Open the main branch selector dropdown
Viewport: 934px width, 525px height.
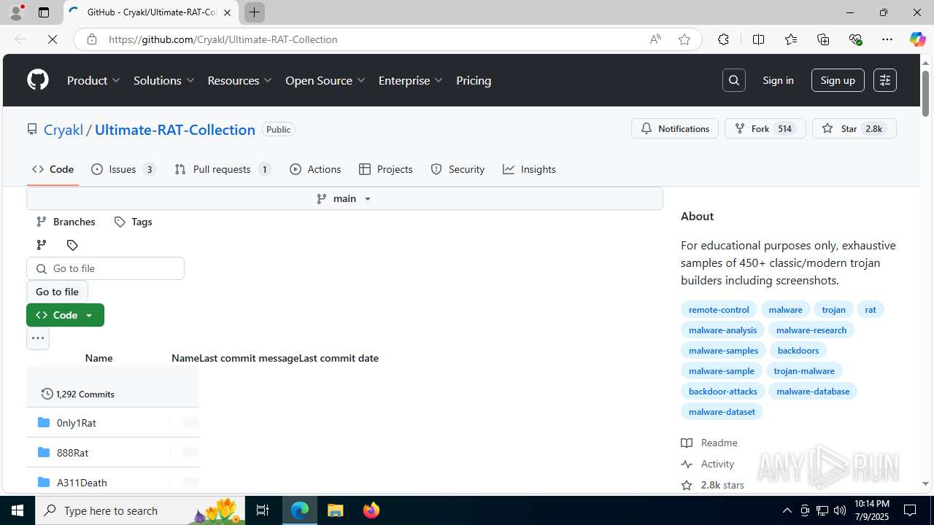click(344, 198)
